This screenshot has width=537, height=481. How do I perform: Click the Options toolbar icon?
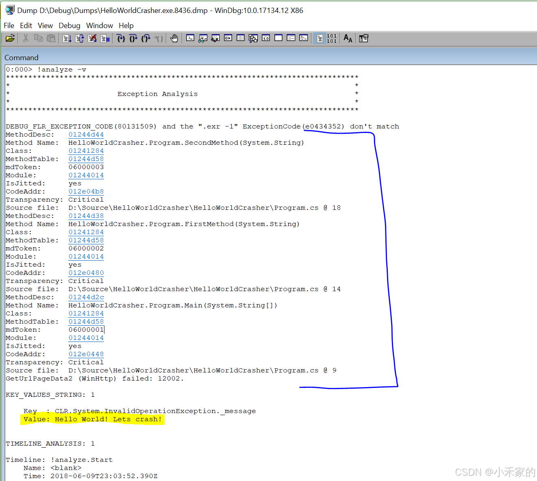tap(363, 38)
